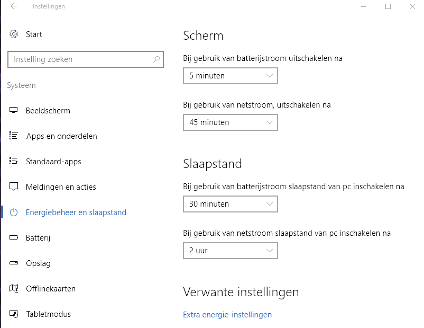Viewport: 424px width, 328px height.
Task: Click inside the Instelling zoeken search box
Action: point(79,59)
